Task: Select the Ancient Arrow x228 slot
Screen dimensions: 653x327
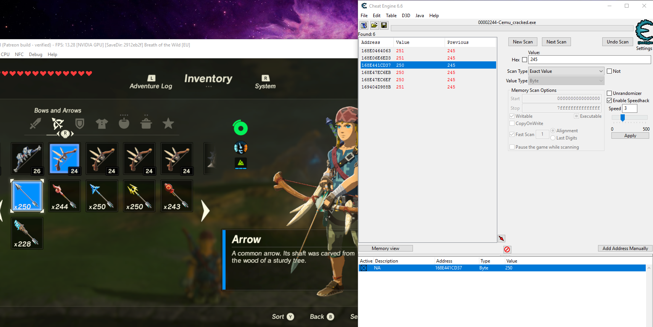Action: (x=27, y=233)
